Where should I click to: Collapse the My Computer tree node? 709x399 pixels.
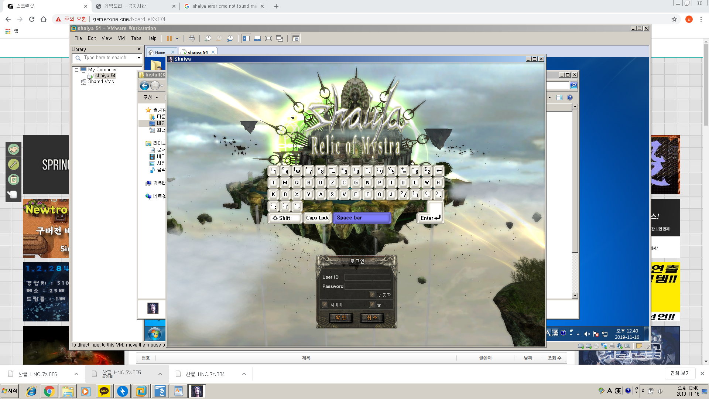(77, 70)
